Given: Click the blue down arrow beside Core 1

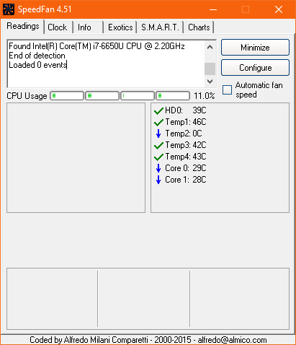Looking at the screenshot, I should (158, 180).
